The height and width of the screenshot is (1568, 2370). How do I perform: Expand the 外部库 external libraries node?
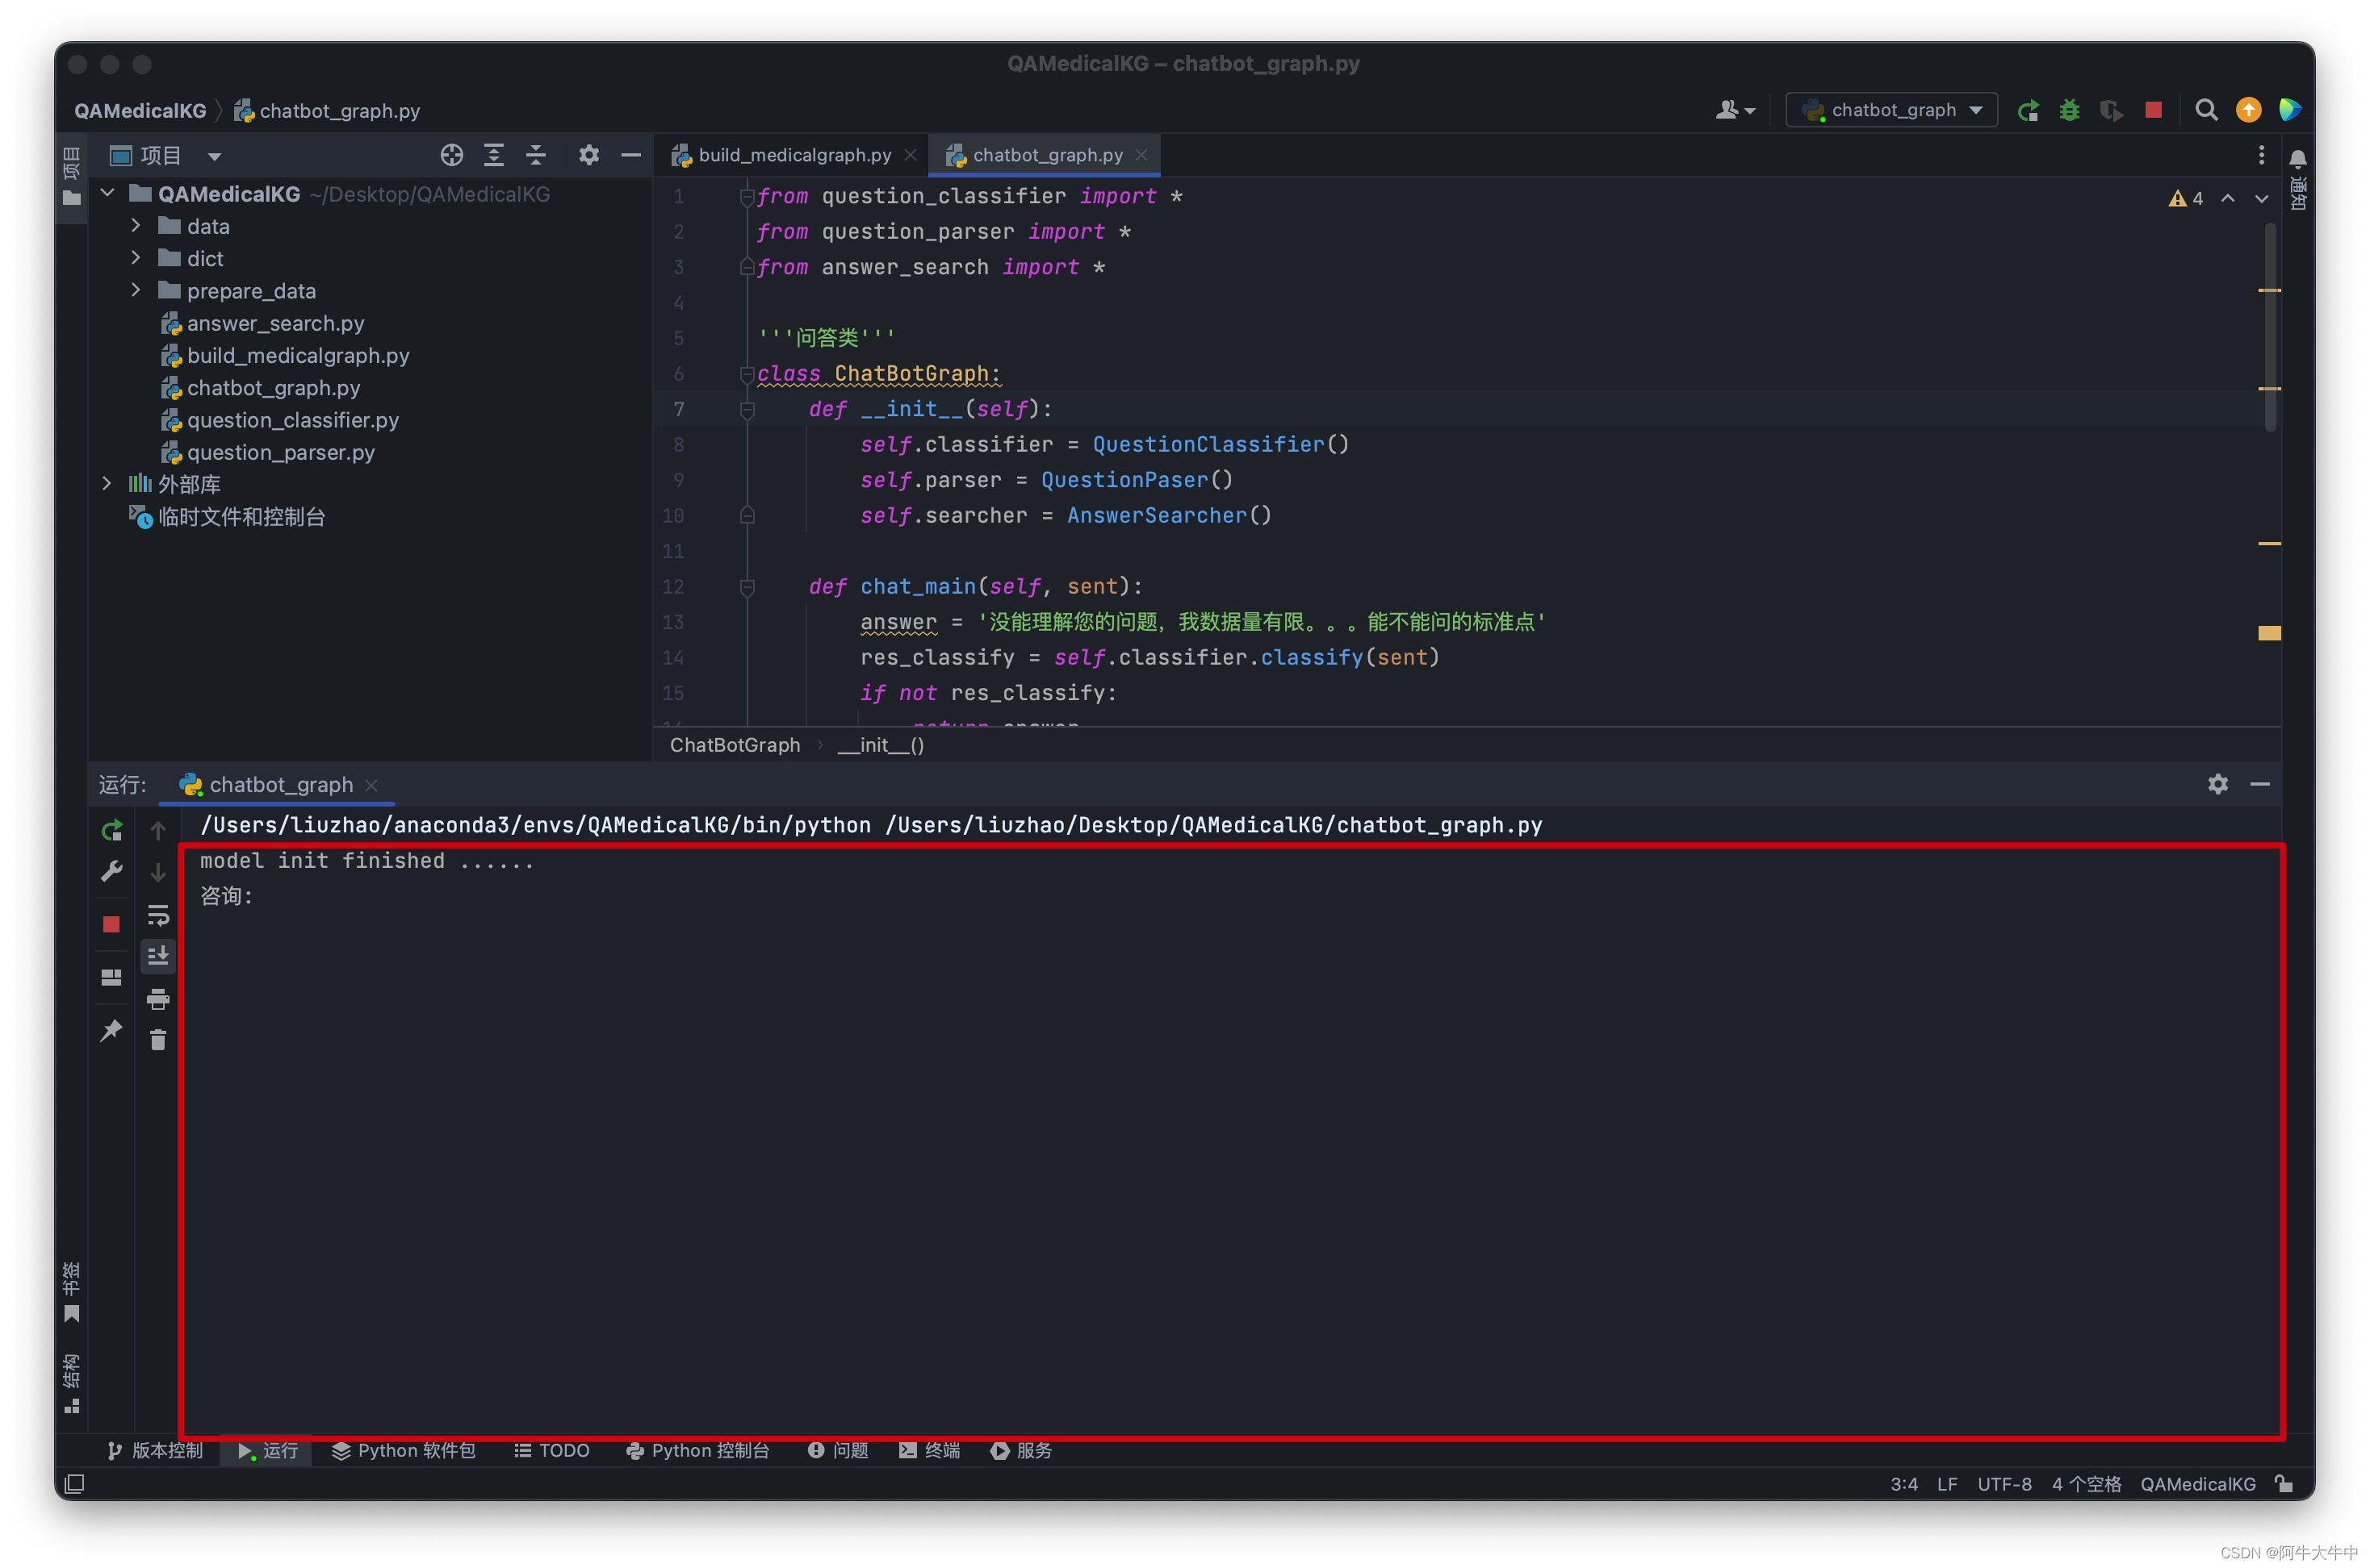107,484
